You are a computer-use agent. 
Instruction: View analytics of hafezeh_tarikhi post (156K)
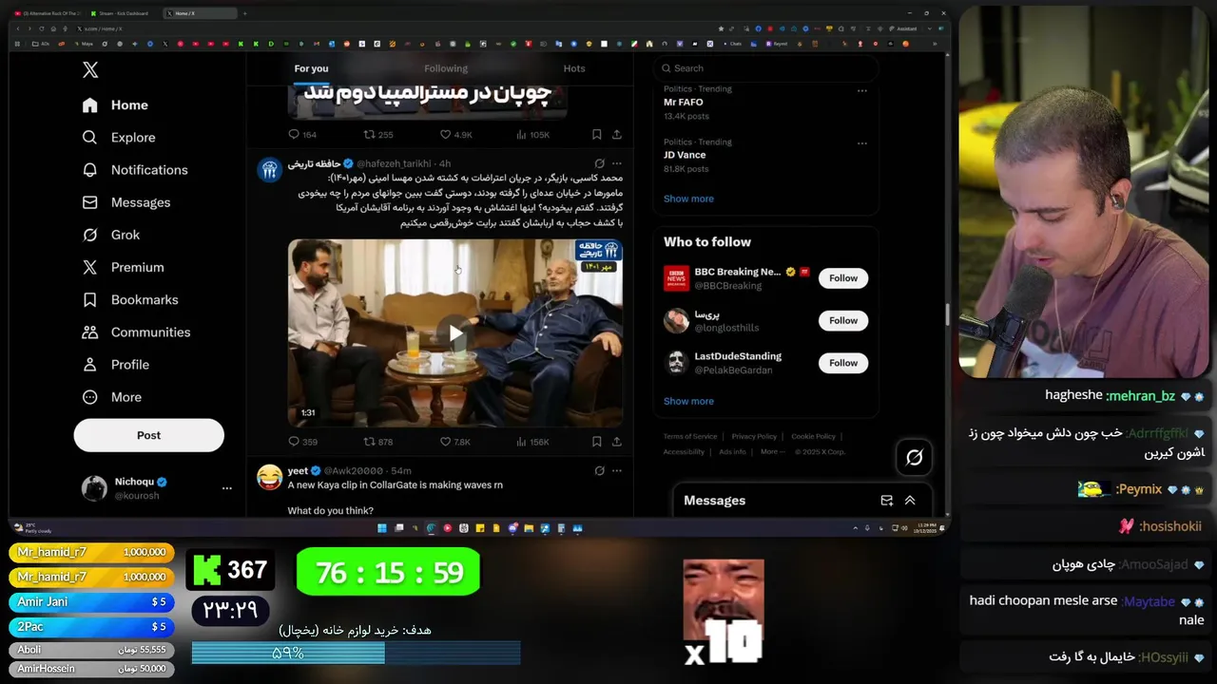(x=532, y=442)
